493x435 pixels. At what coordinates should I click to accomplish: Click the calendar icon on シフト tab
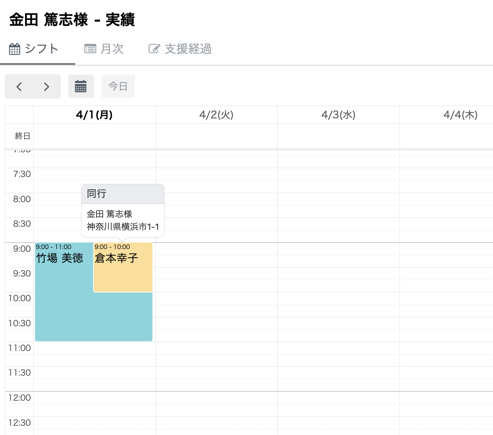click(14, 49)
